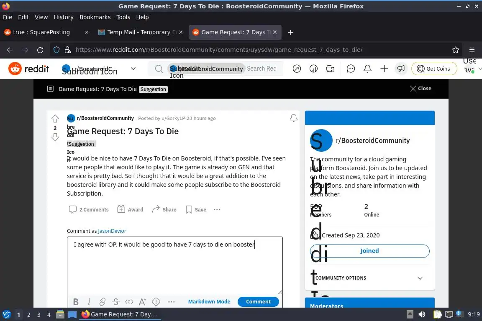This screenshot has width=482, height=321.
Task: Open Reddit notifications bell
Action: pyautogui.click(x=367, y=69)
